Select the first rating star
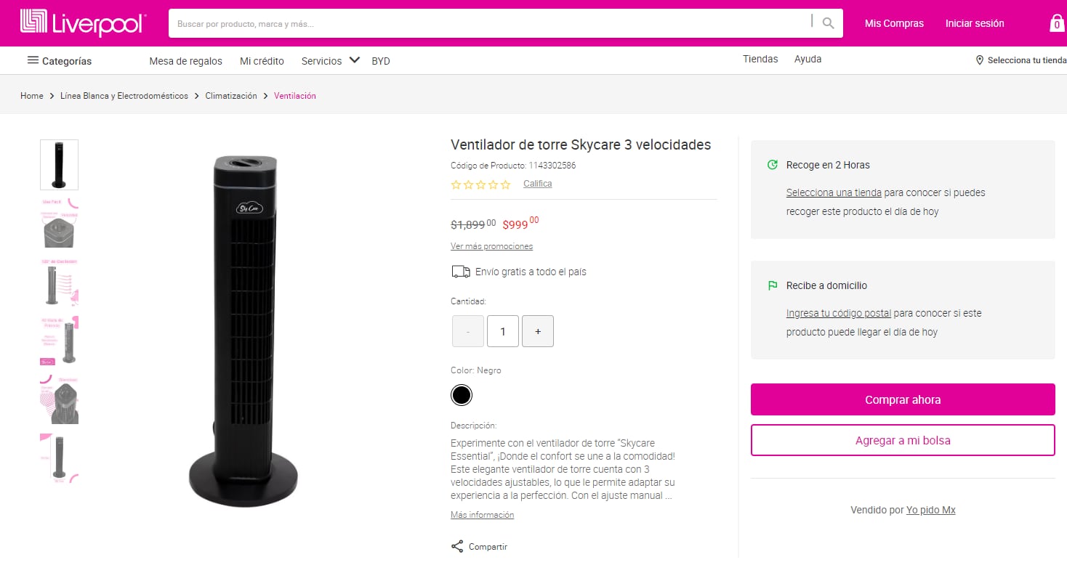 pyautogui.click(x=457, y=184)
